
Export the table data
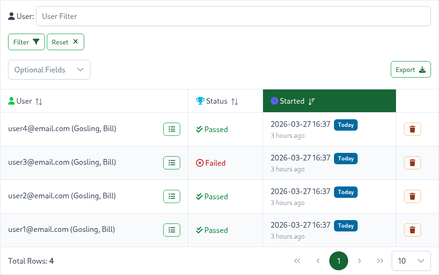(411, 70)
